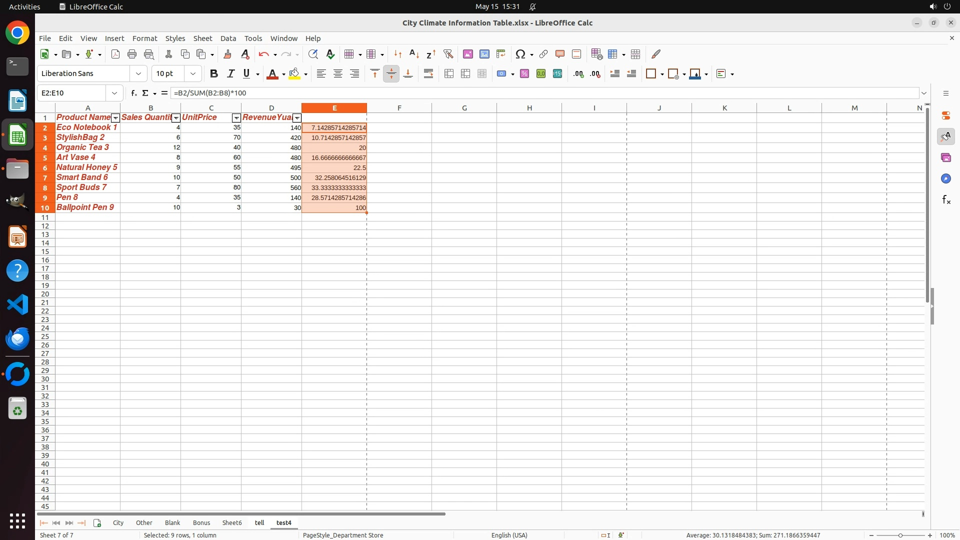
Task: Switch to the Bonus sheet tab
Action: [201, 522]
